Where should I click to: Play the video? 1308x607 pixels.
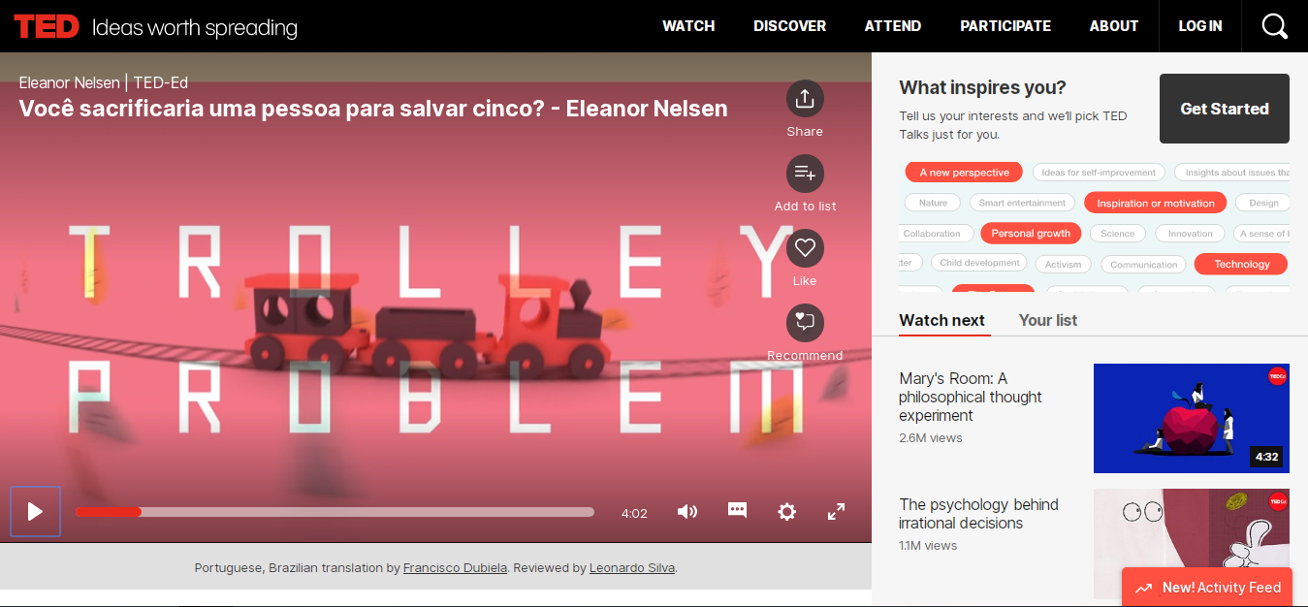click(36, 511)
